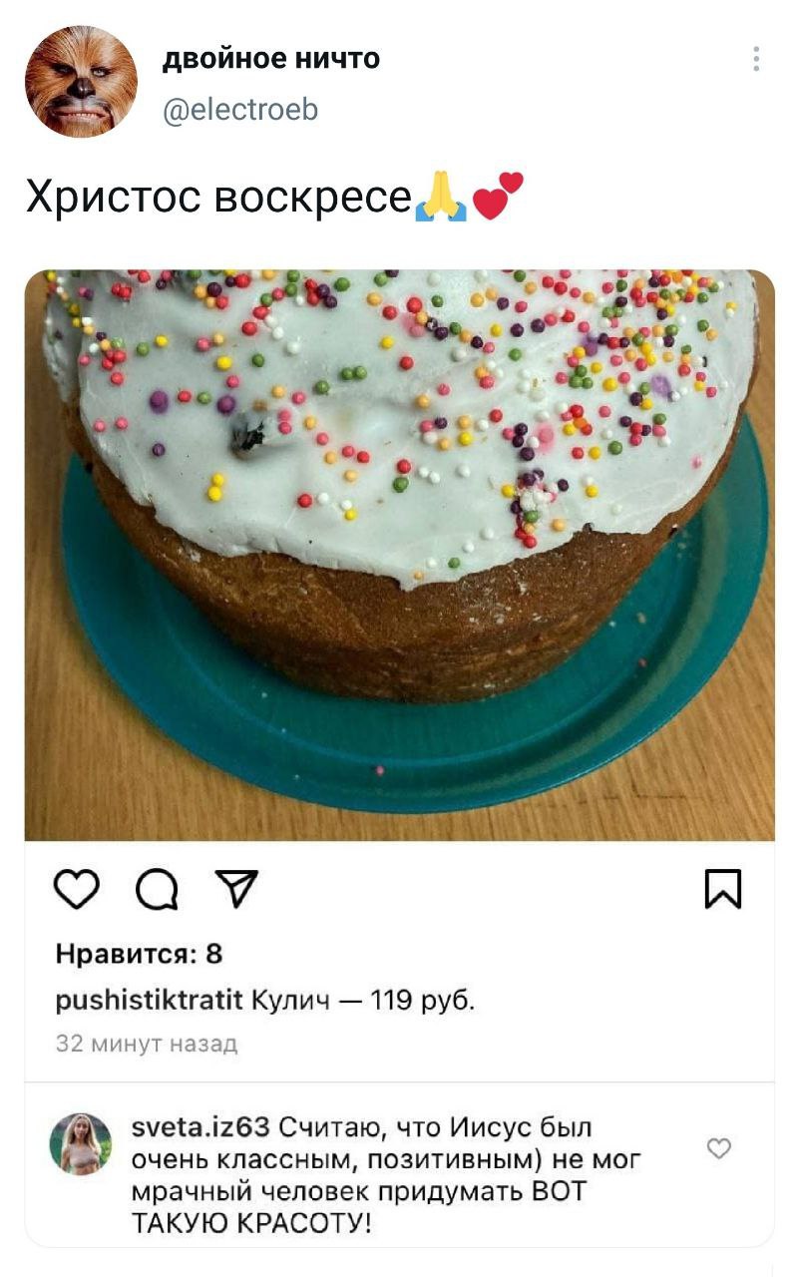Viewport: 797px width, 1277px height.
Task: Click the 32 минут назад timestamp
Action: click(147, 1045)
